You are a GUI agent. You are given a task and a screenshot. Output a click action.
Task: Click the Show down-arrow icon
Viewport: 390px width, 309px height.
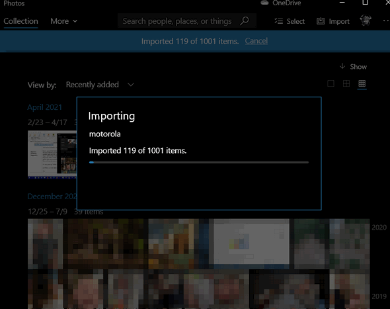pyautogui.click(x=342, y=66)
